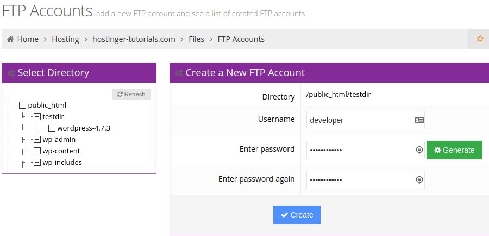Collapse the public_html folder
The image size is (489, 236).
[22, 105]
